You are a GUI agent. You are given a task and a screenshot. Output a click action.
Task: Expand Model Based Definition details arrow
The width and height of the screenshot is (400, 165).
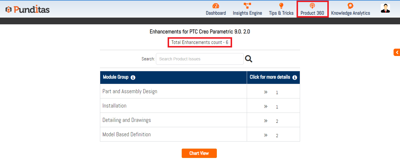point(265,135)
